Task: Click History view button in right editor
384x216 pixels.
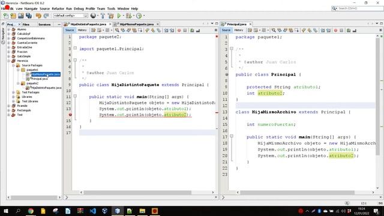Action: click(239, 30)
